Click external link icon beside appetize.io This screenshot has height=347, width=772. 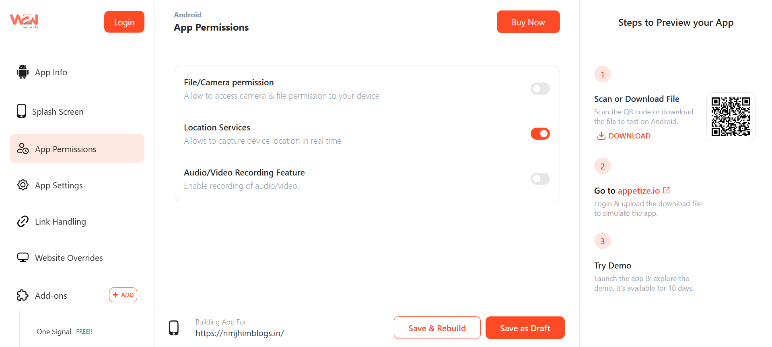click(x=667, y=190)
